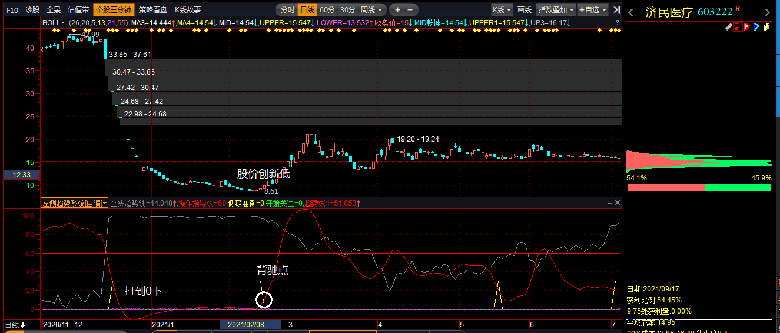Click the 12.33 price tag on left axis

21,174
